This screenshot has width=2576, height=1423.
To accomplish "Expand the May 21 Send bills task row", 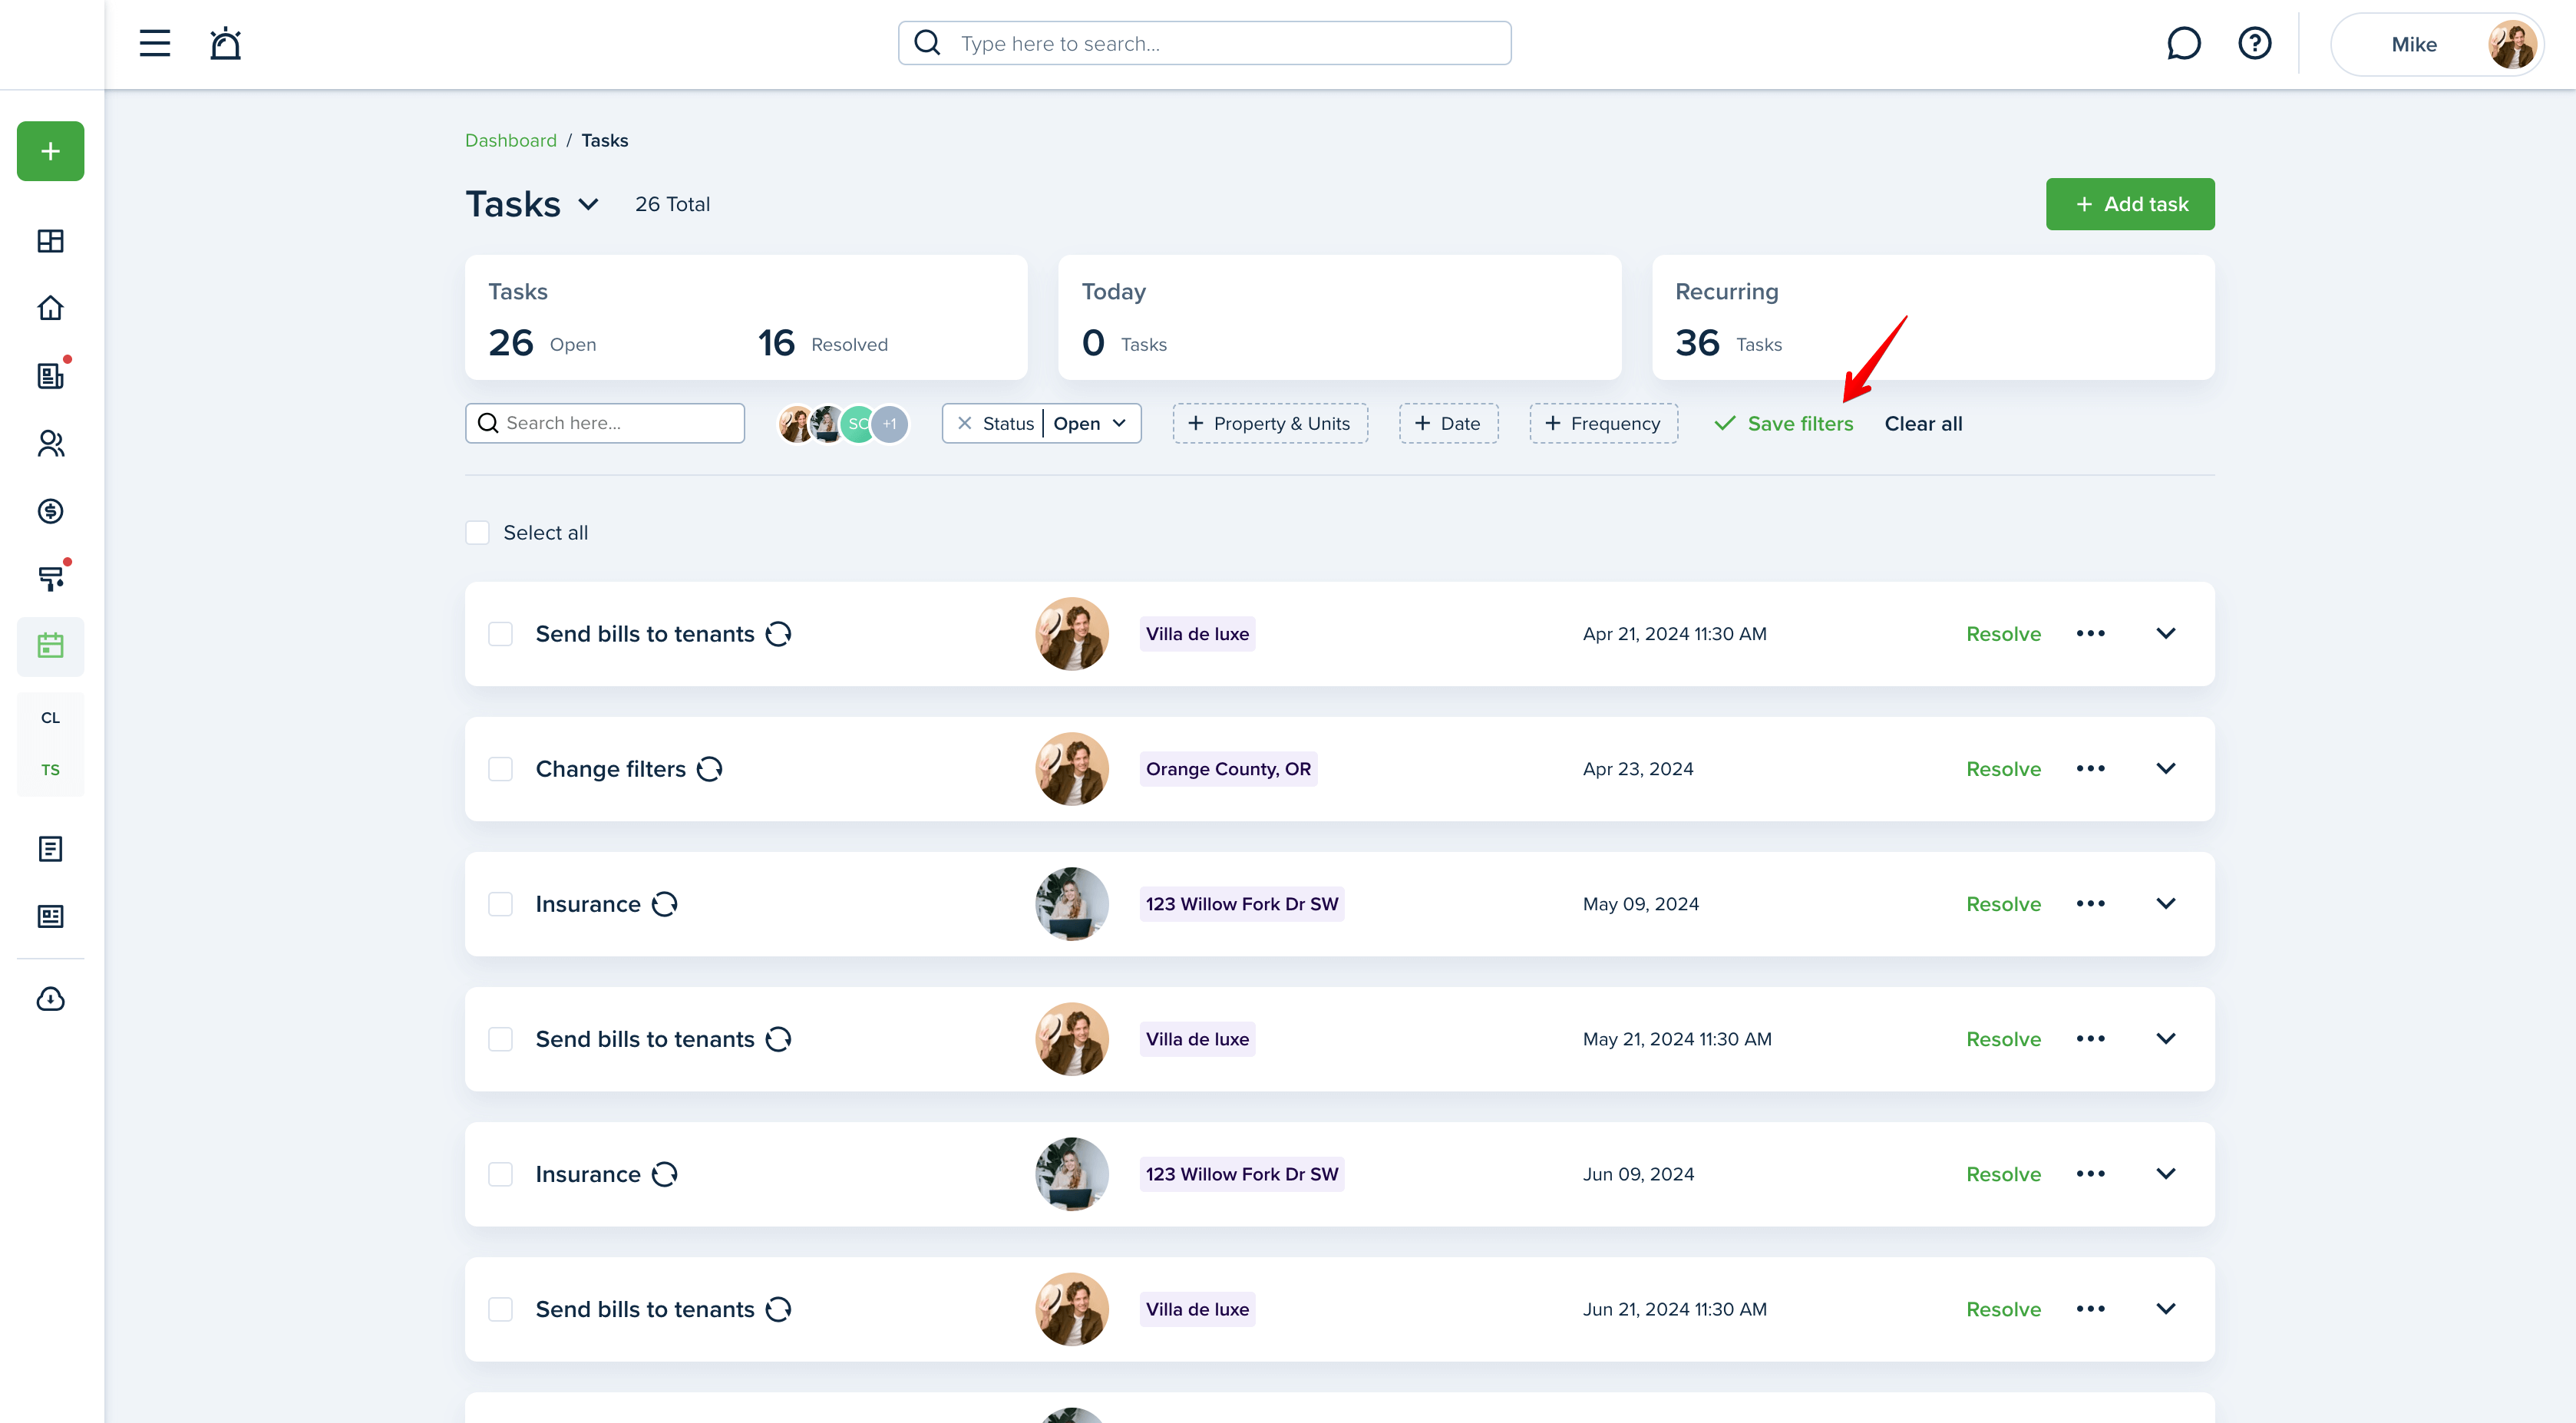I will [2165, 1038].
